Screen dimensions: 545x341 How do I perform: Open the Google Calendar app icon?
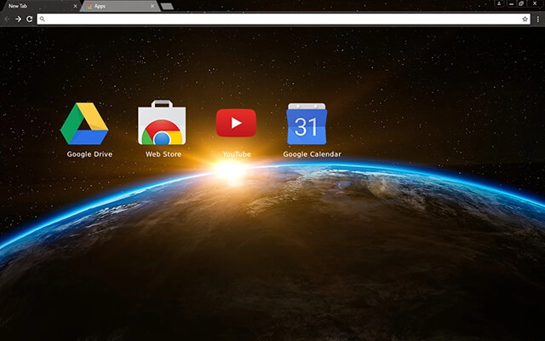pyautogui.click(x=307, y=124)
